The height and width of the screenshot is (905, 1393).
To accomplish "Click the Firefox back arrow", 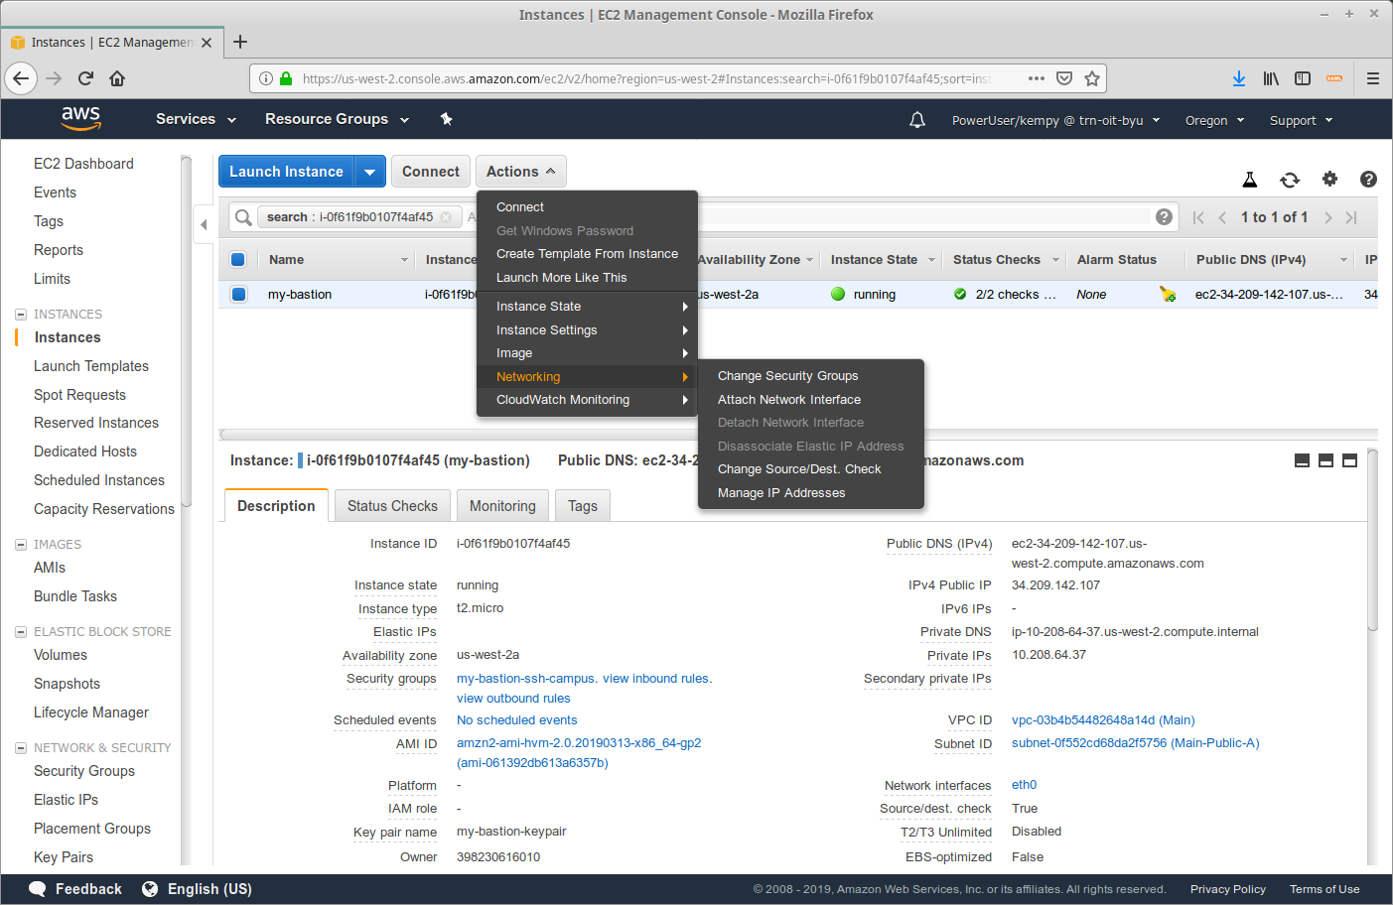I will [x=21, y=78].
